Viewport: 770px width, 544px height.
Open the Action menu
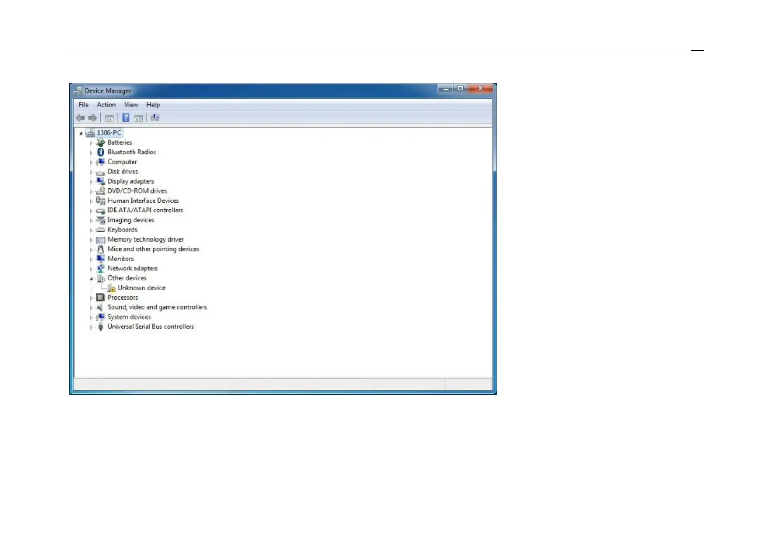[x=106, y=105]
